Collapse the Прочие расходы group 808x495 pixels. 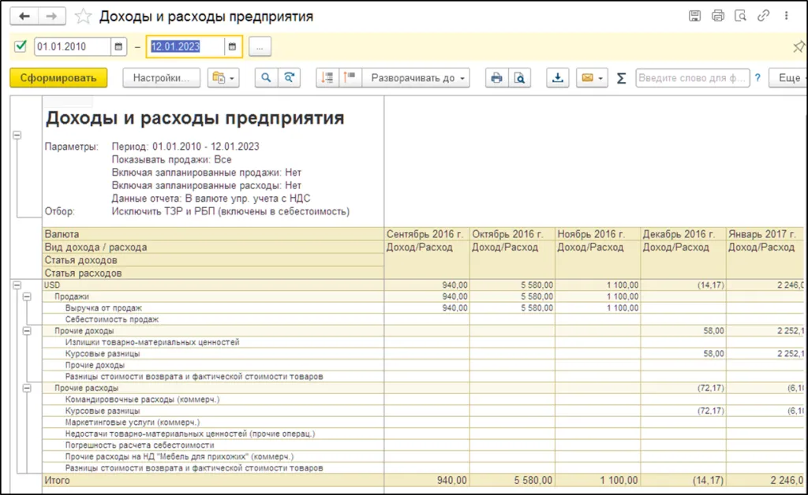tap(27, 388)
